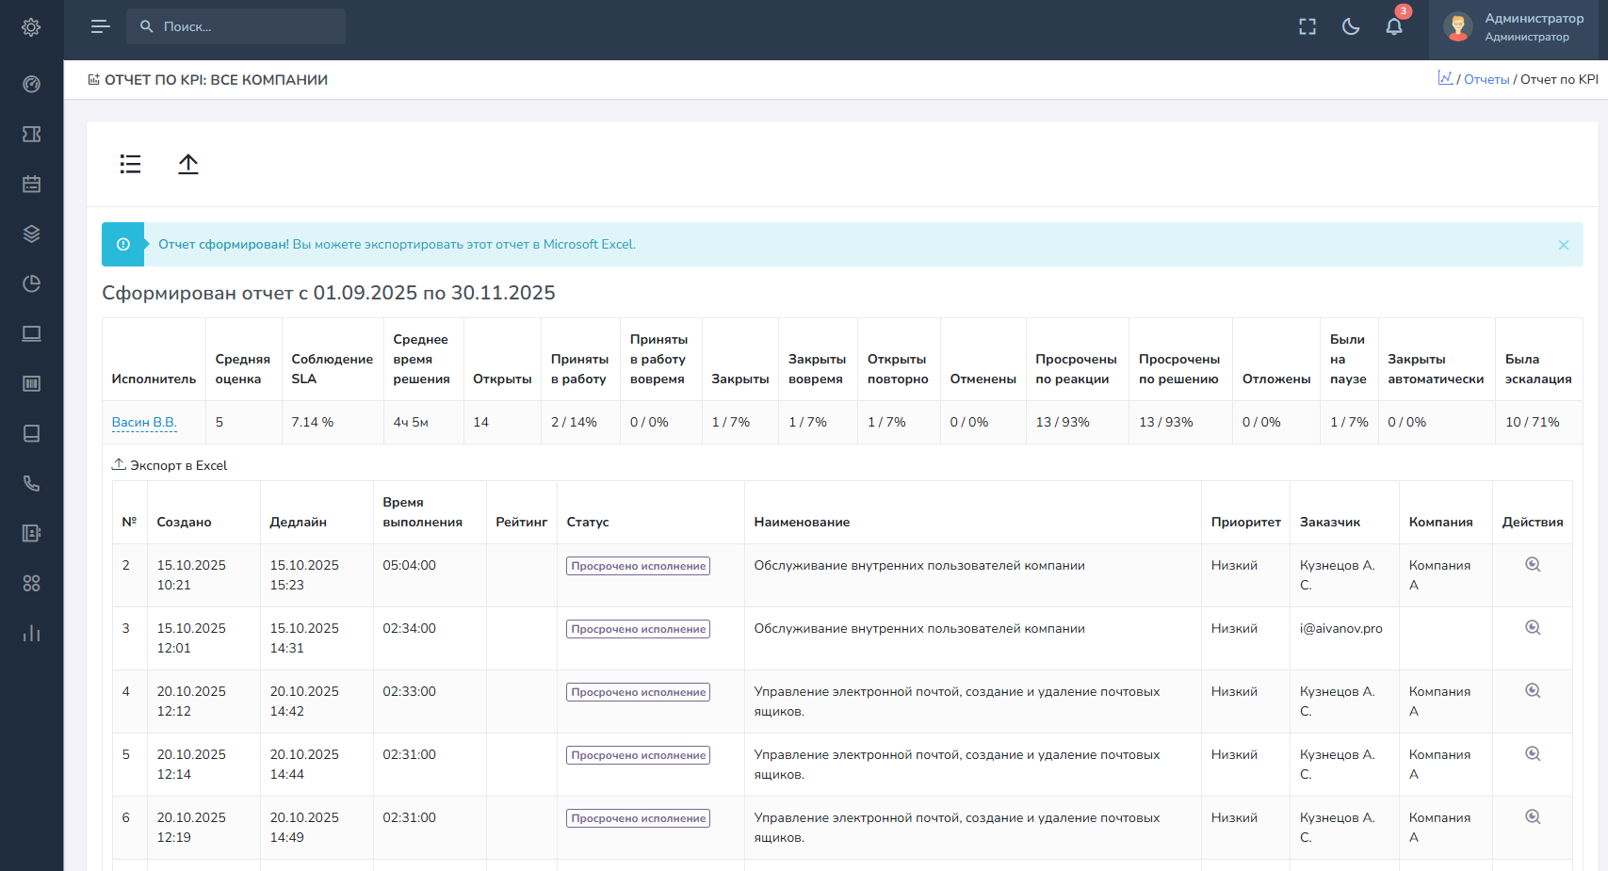1608x871 pixels.
Task: Open the phone calls sidebar icon
Action: (31, 483)
